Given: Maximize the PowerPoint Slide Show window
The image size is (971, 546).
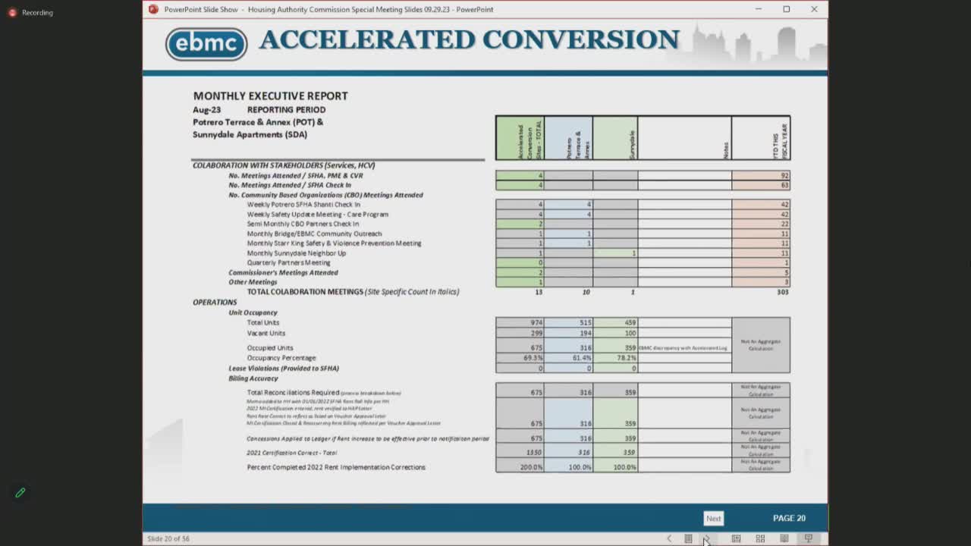Looking at the screenshot, I should tap(787, 9).
